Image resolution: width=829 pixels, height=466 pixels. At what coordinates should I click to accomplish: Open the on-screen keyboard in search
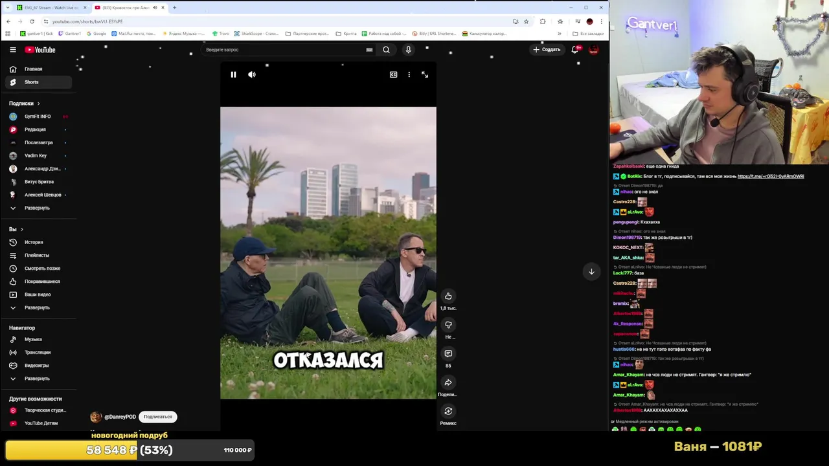(x=369, y=50)
